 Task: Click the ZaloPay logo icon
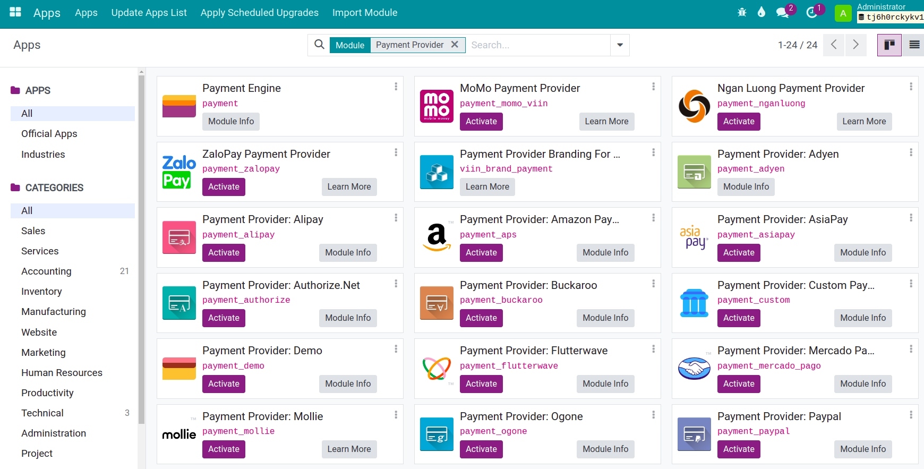(179, 172)
